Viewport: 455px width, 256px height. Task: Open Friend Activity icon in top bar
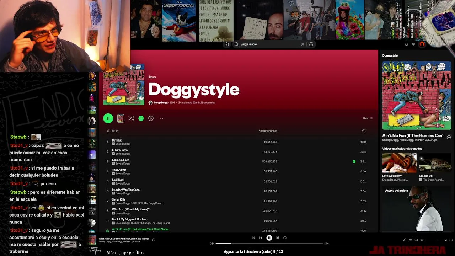click(x=413, y=44)
